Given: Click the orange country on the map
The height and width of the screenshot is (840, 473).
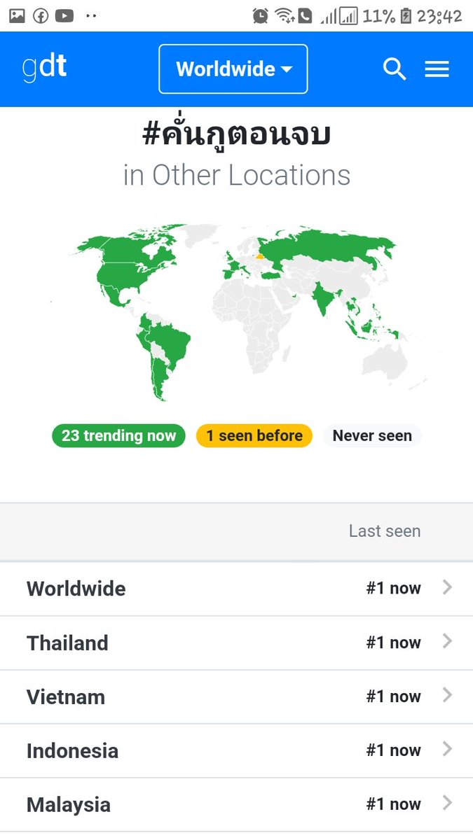Looking at the screenshot, I should click(x=261, y=257).
